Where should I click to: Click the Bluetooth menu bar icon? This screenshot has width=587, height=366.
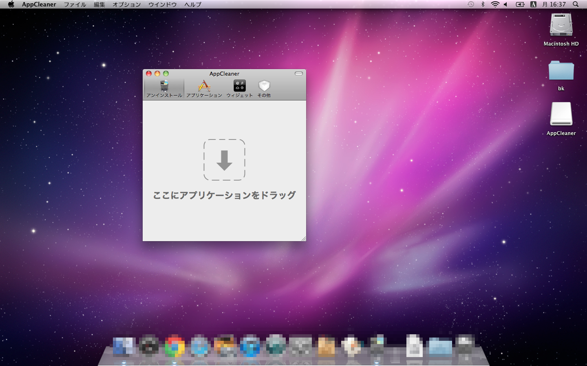483,4
